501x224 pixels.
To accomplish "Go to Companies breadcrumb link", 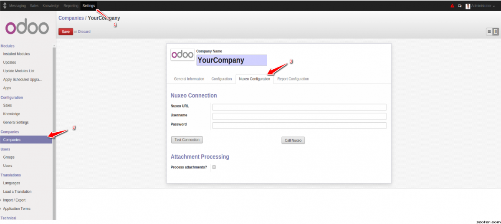I will (x=71, y=18).
